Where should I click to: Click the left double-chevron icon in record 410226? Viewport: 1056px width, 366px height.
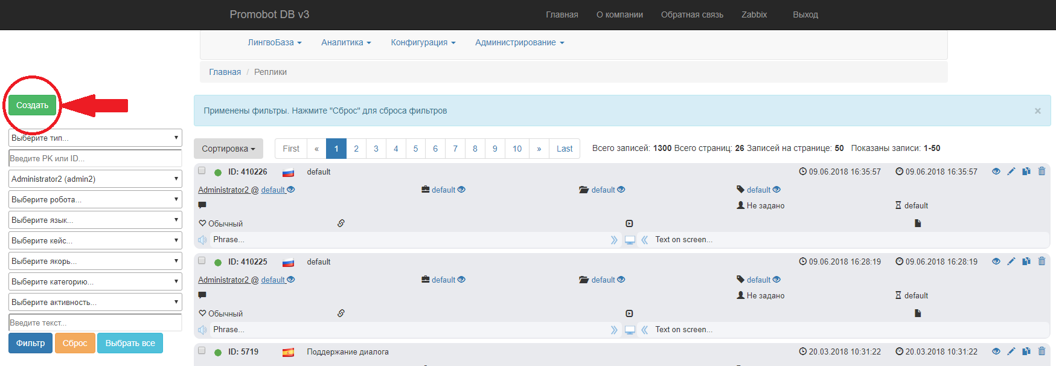click(x=645, y=240)
